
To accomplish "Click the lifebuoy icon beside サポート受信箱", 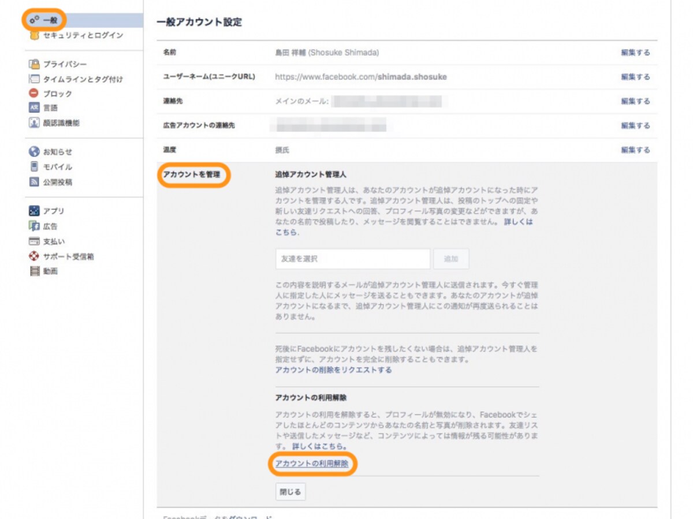I will [x=34, y=256].
